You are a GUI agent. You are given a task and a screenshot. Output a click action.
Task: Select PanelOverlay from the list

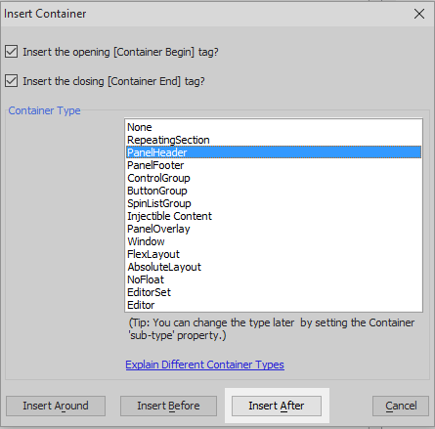tap(274, 229)
